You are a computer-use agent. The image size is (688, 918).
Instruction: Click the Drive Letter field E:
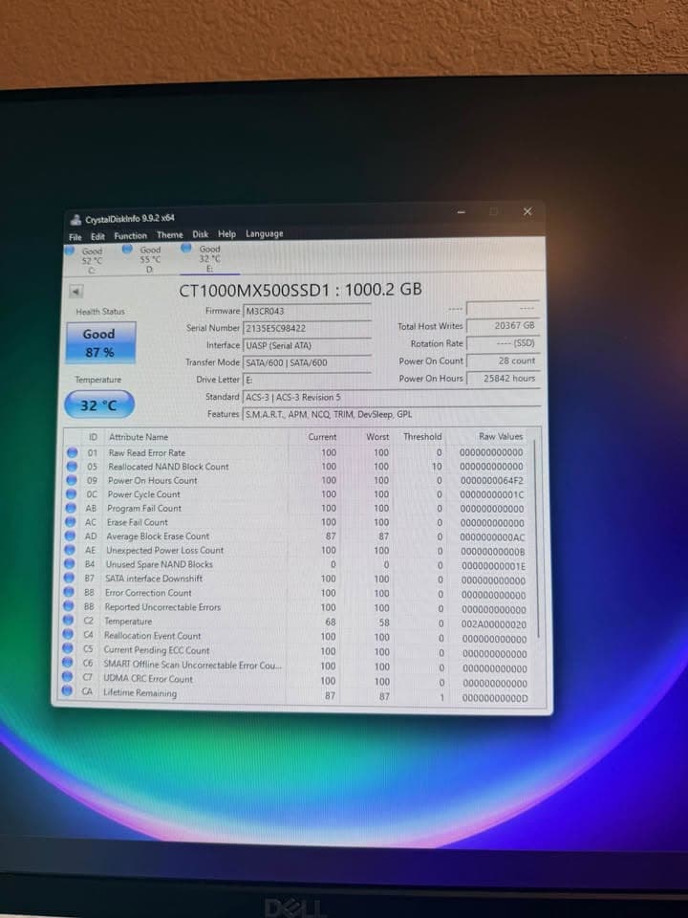click(307, 380)
